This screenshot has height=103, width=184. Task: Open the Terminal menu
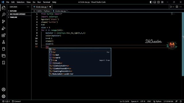pyautogui.click(x=47, y=2)
